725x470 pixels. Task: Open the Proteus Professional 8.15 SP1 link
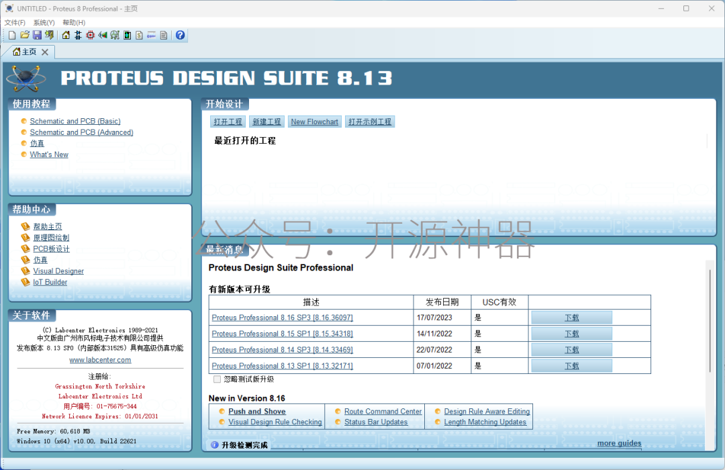tap(282, 334)
